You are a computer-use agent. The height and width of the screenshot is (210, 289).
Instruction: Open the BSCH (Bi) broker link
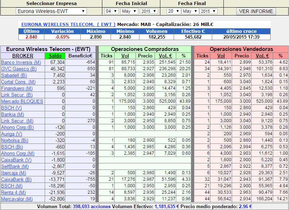click(12, 147)
